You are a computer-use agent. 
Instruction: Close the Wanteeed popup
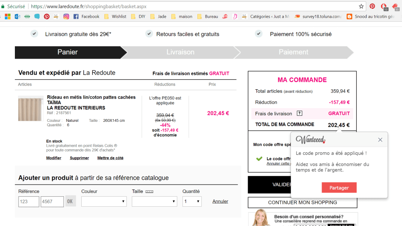pos(380,140)
